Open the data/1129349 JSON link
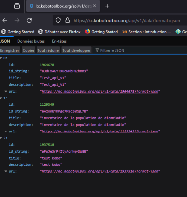This screenshot has width=187, height=197. coord(100,131)
